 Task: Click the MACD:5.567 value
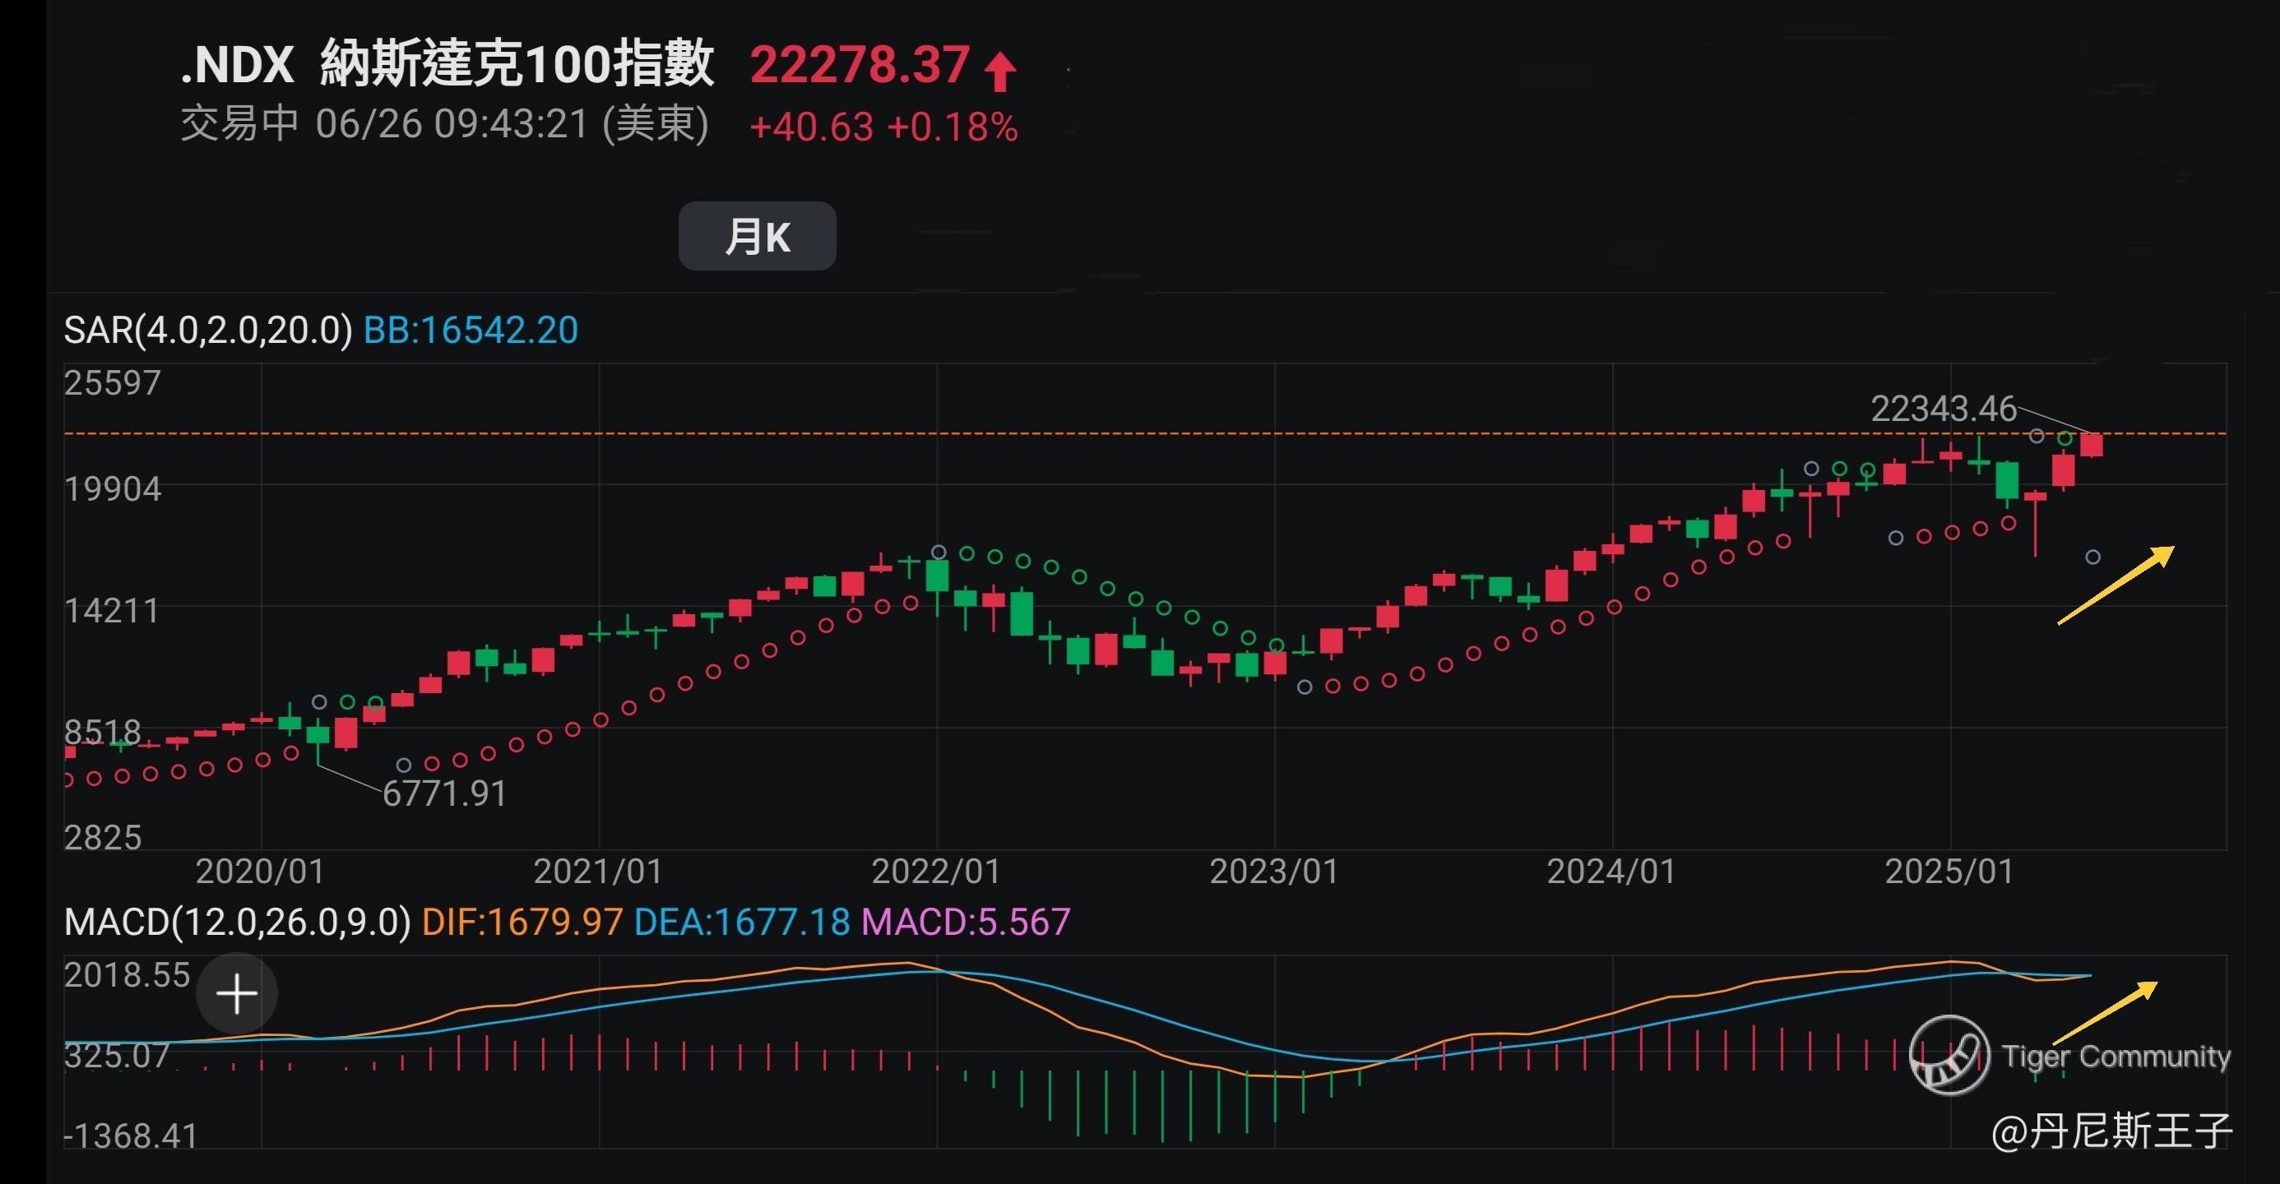point(966,922)
